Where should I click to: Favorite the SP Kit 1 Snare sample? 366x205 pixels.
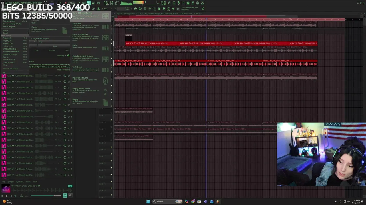(12, 186)
